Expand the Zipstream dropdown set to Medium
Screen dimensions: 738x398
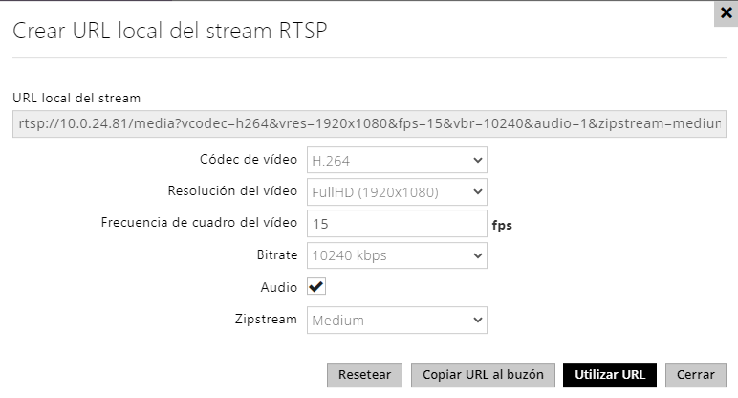397,320
